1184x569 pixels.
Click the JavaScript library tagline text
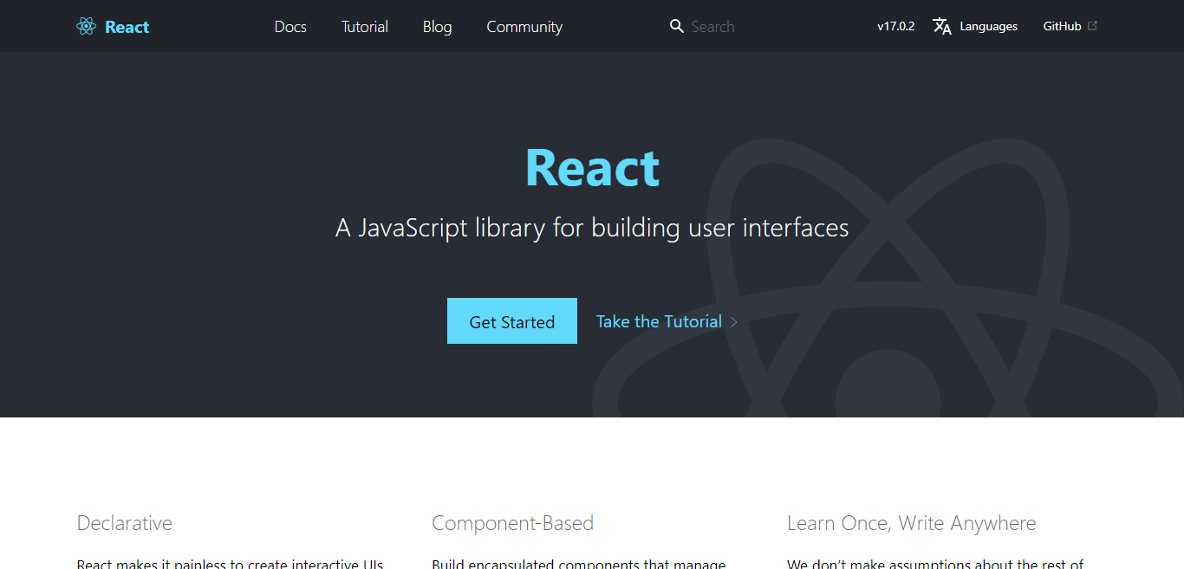pyautogui.click(x=592, y=228)
